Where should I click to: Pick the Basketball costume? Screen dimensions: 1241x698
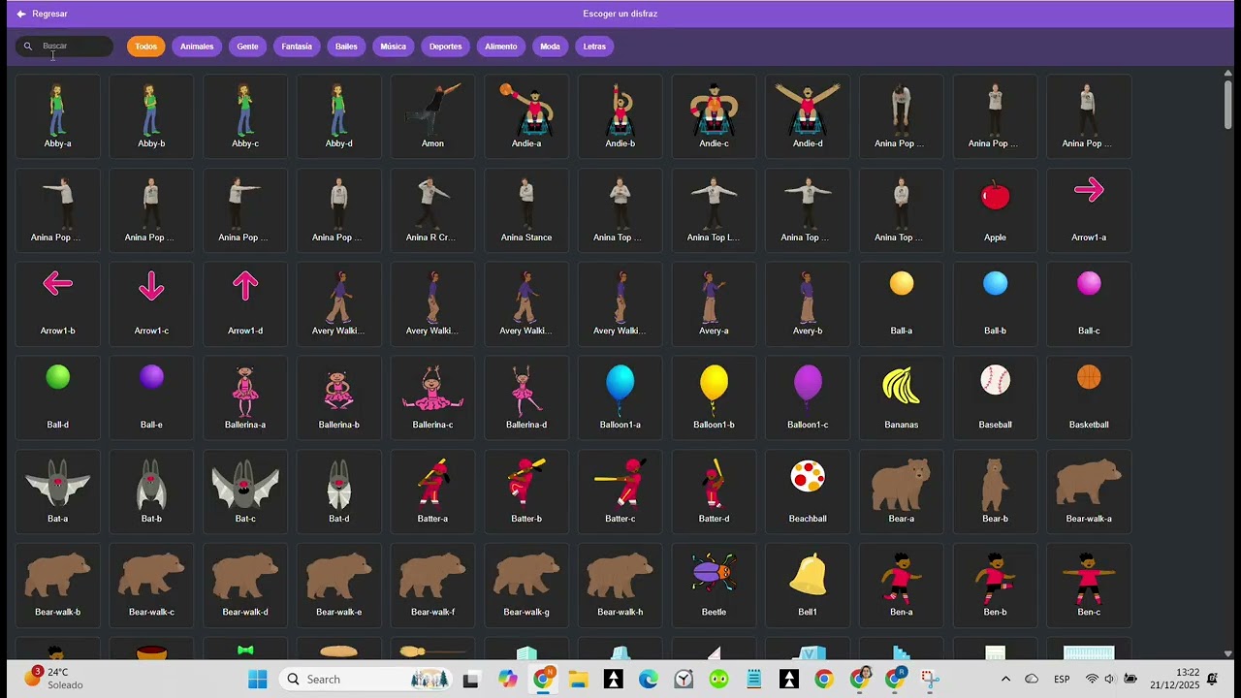(x=1089, y=397)
